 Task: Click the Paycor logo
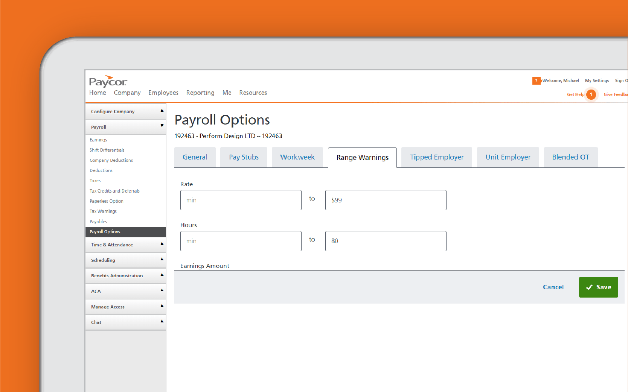108,81
